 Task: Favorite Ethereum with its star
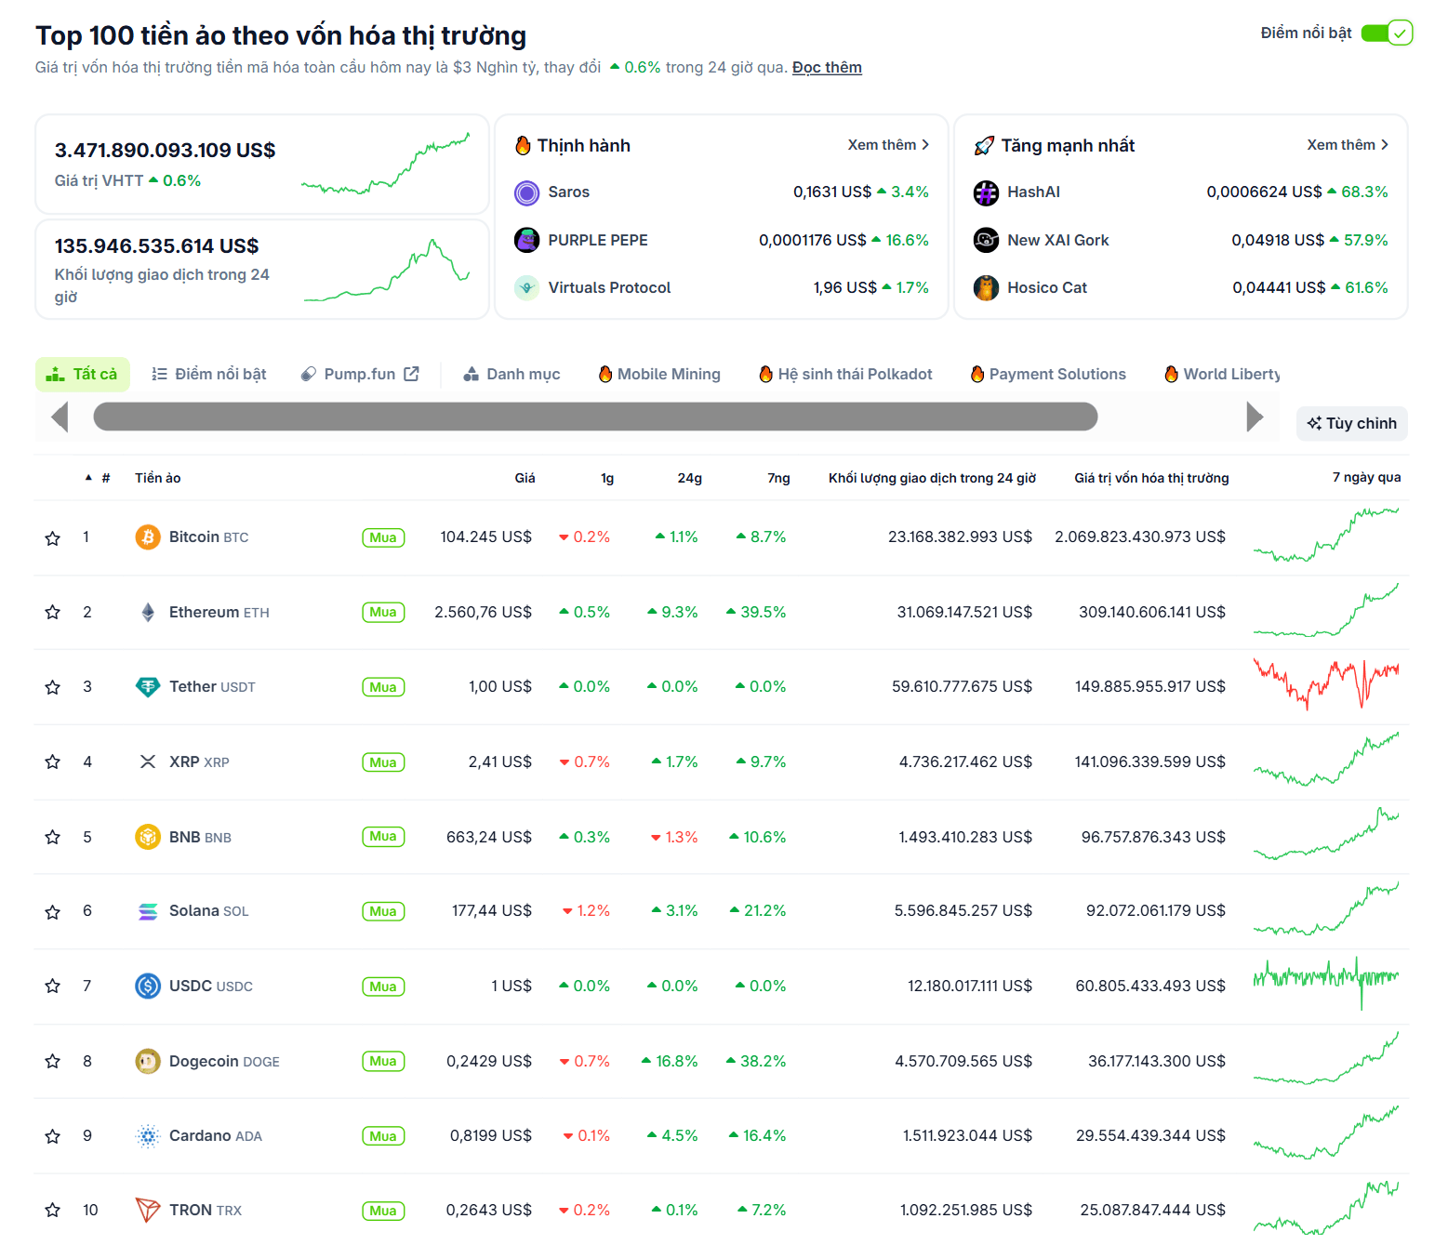pyautogui.click(x=53, y=613)
